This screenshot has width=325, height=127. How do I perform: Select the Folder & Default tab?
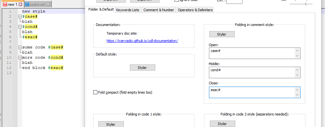tap(101, 9)
